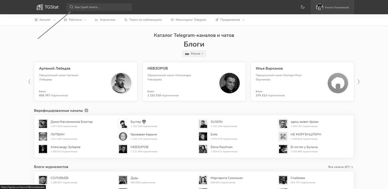
Task: Open the СОЛОВЬЁВ channel name
Action: pyautogui.click(x=60, y=178)
